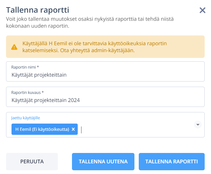Image resolution: width=211 pixels, height=174 pixels.
Task: Click the PERUUTA button
Action: click(x=32, y=162)
